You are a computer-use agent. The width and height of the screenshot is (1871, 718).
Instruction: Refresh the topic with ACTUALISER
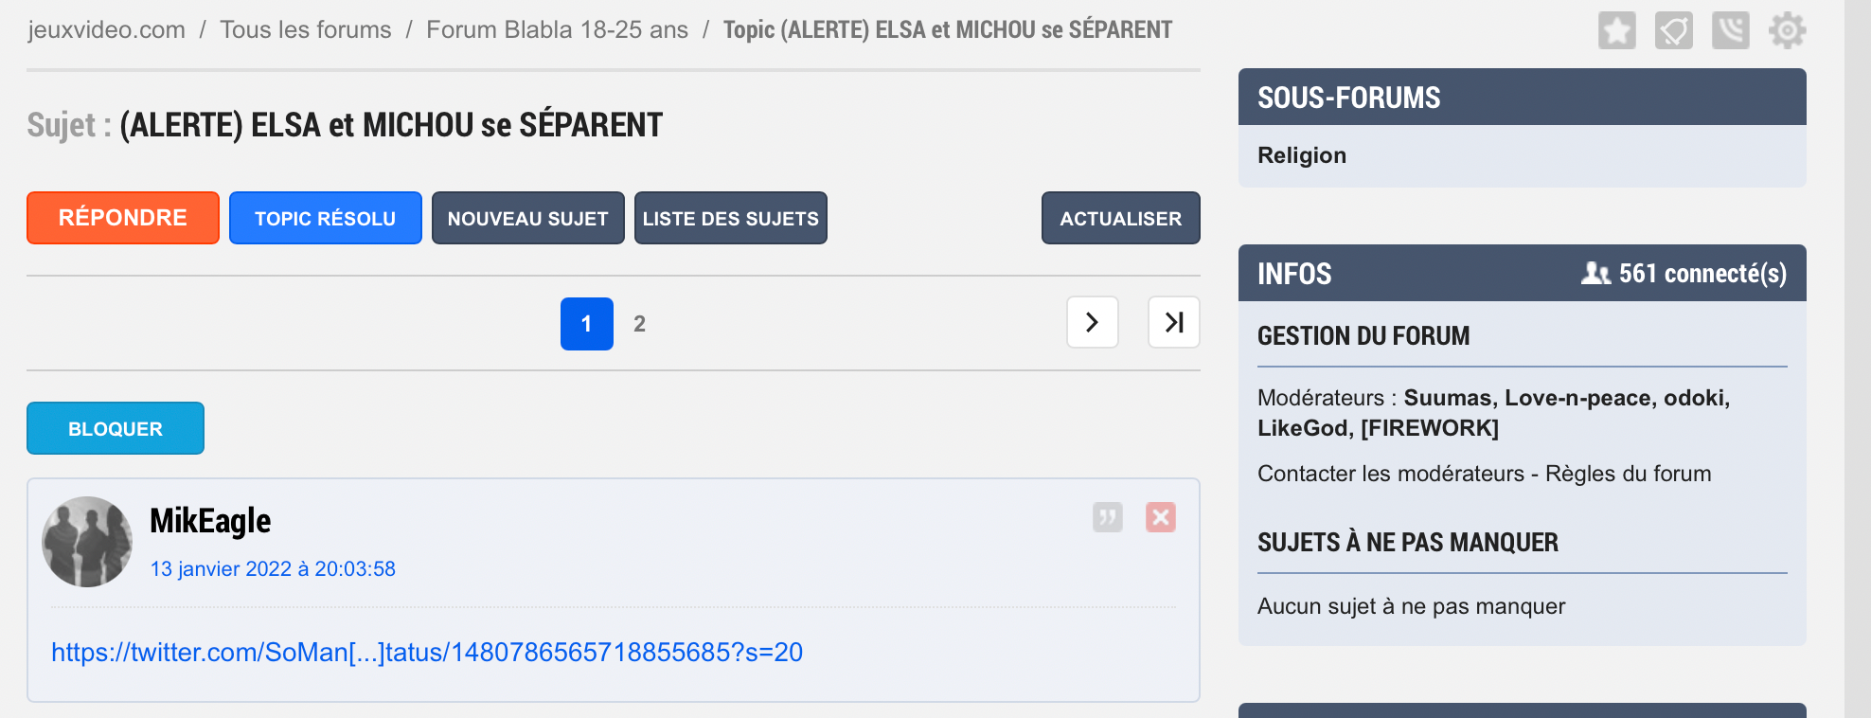(x=1120, y=219)
